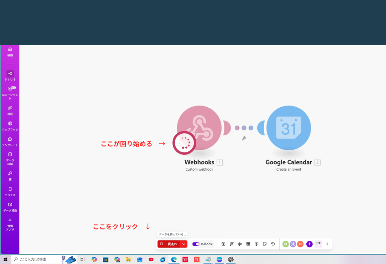Open the wrench filter between the two modules

(243, 138)
